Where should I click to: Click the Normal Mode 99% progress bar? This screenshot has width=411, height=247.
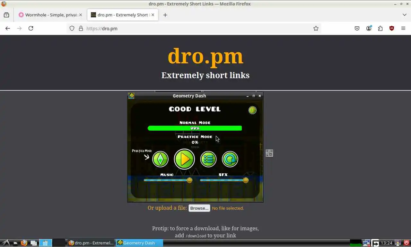tap(195, 128)
